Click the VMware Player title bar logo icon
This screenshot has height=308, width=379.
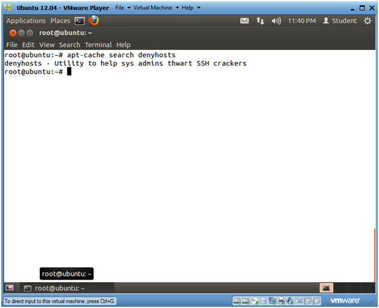[8, 7]
